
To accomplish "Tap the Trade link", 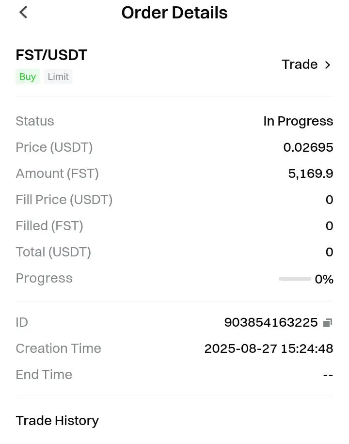I will [300, 64].
